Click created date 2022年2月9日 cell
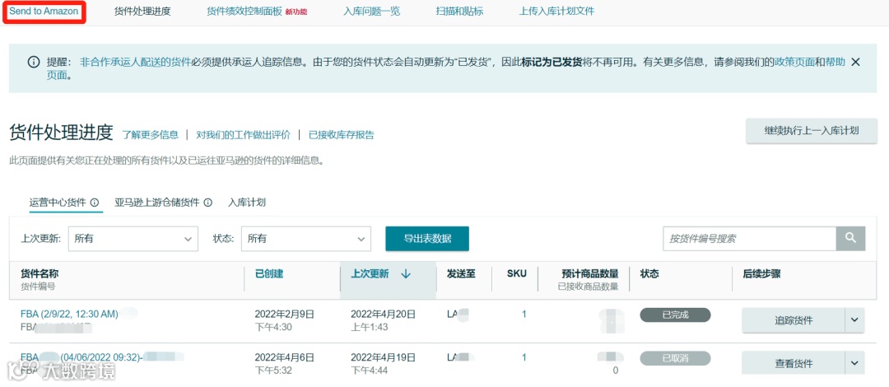The width and height of the screenshot is (889, 387). coord(284,314)
